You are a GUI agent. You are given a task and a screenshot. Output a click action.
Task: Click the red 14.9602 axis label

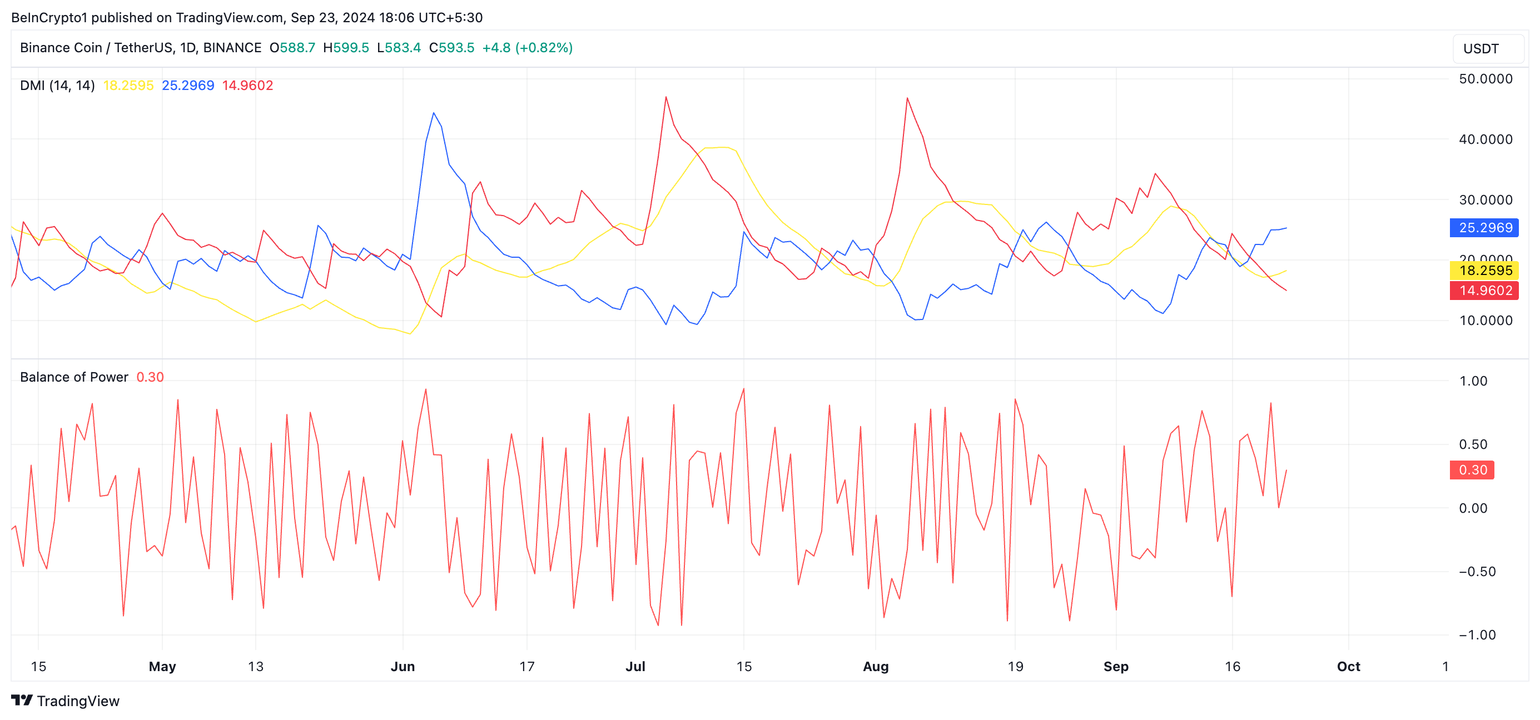pos(1484,291)
